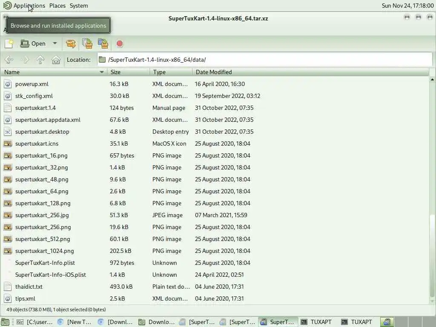
Task: Click into the Location path field
Action: click(x=265, y=60)
